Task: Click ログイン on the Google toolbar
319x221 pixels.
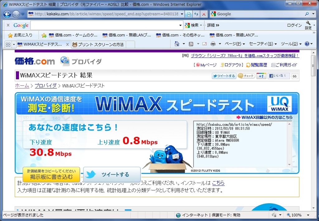Action: coord(294,25)
